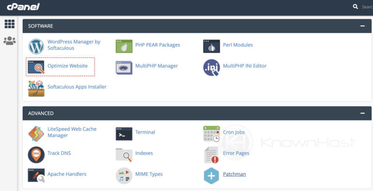Click the cPanel logo
Screen dimensions: 373x191
23,7
